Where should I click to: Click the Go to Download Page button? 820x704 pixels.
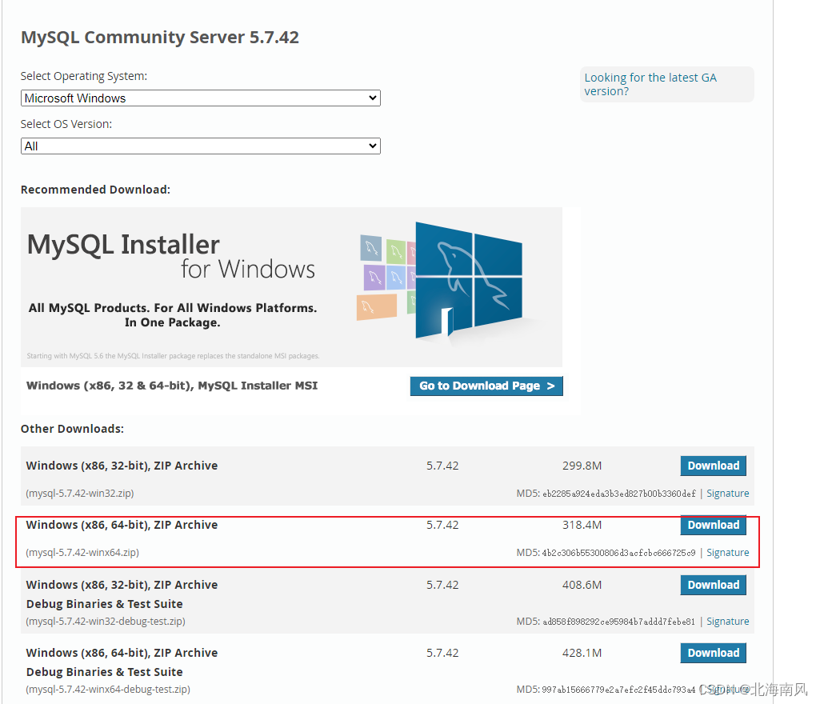(x=486, y=386)
